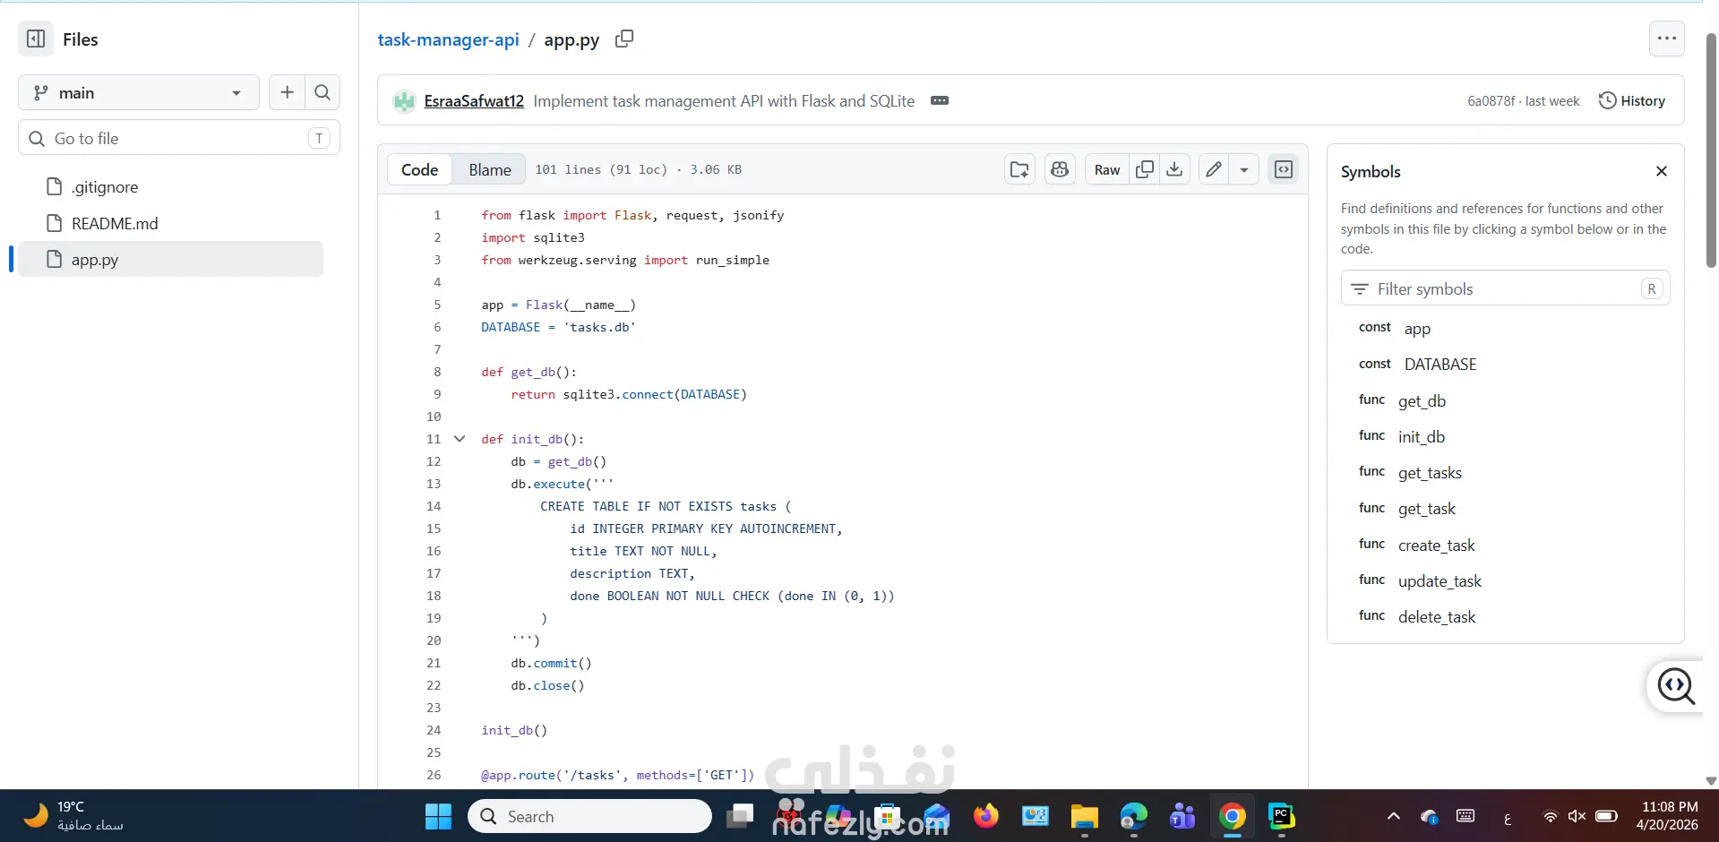Select line number 1
This screenshot has height=842, width=1719.
point(437,215)
